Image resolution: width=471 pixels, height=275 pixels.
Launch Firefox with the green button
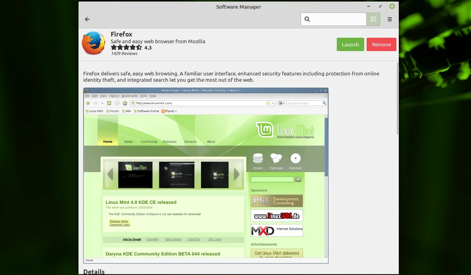click(351, 44)
